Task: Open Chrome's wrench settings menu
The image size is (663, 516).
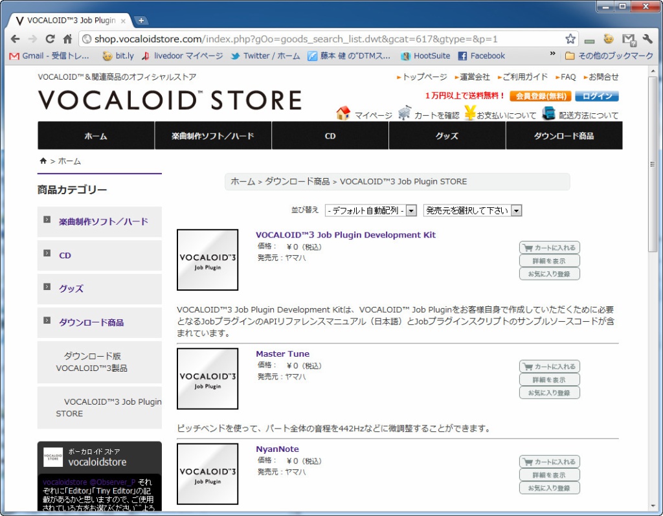Action: tap(647, 39)
